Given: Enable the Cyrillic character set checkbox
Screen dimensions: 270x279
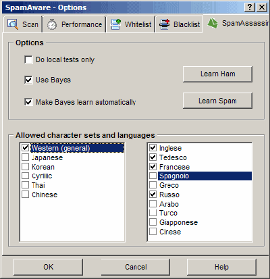Looking at the screenshot, I should pos(25,176).
